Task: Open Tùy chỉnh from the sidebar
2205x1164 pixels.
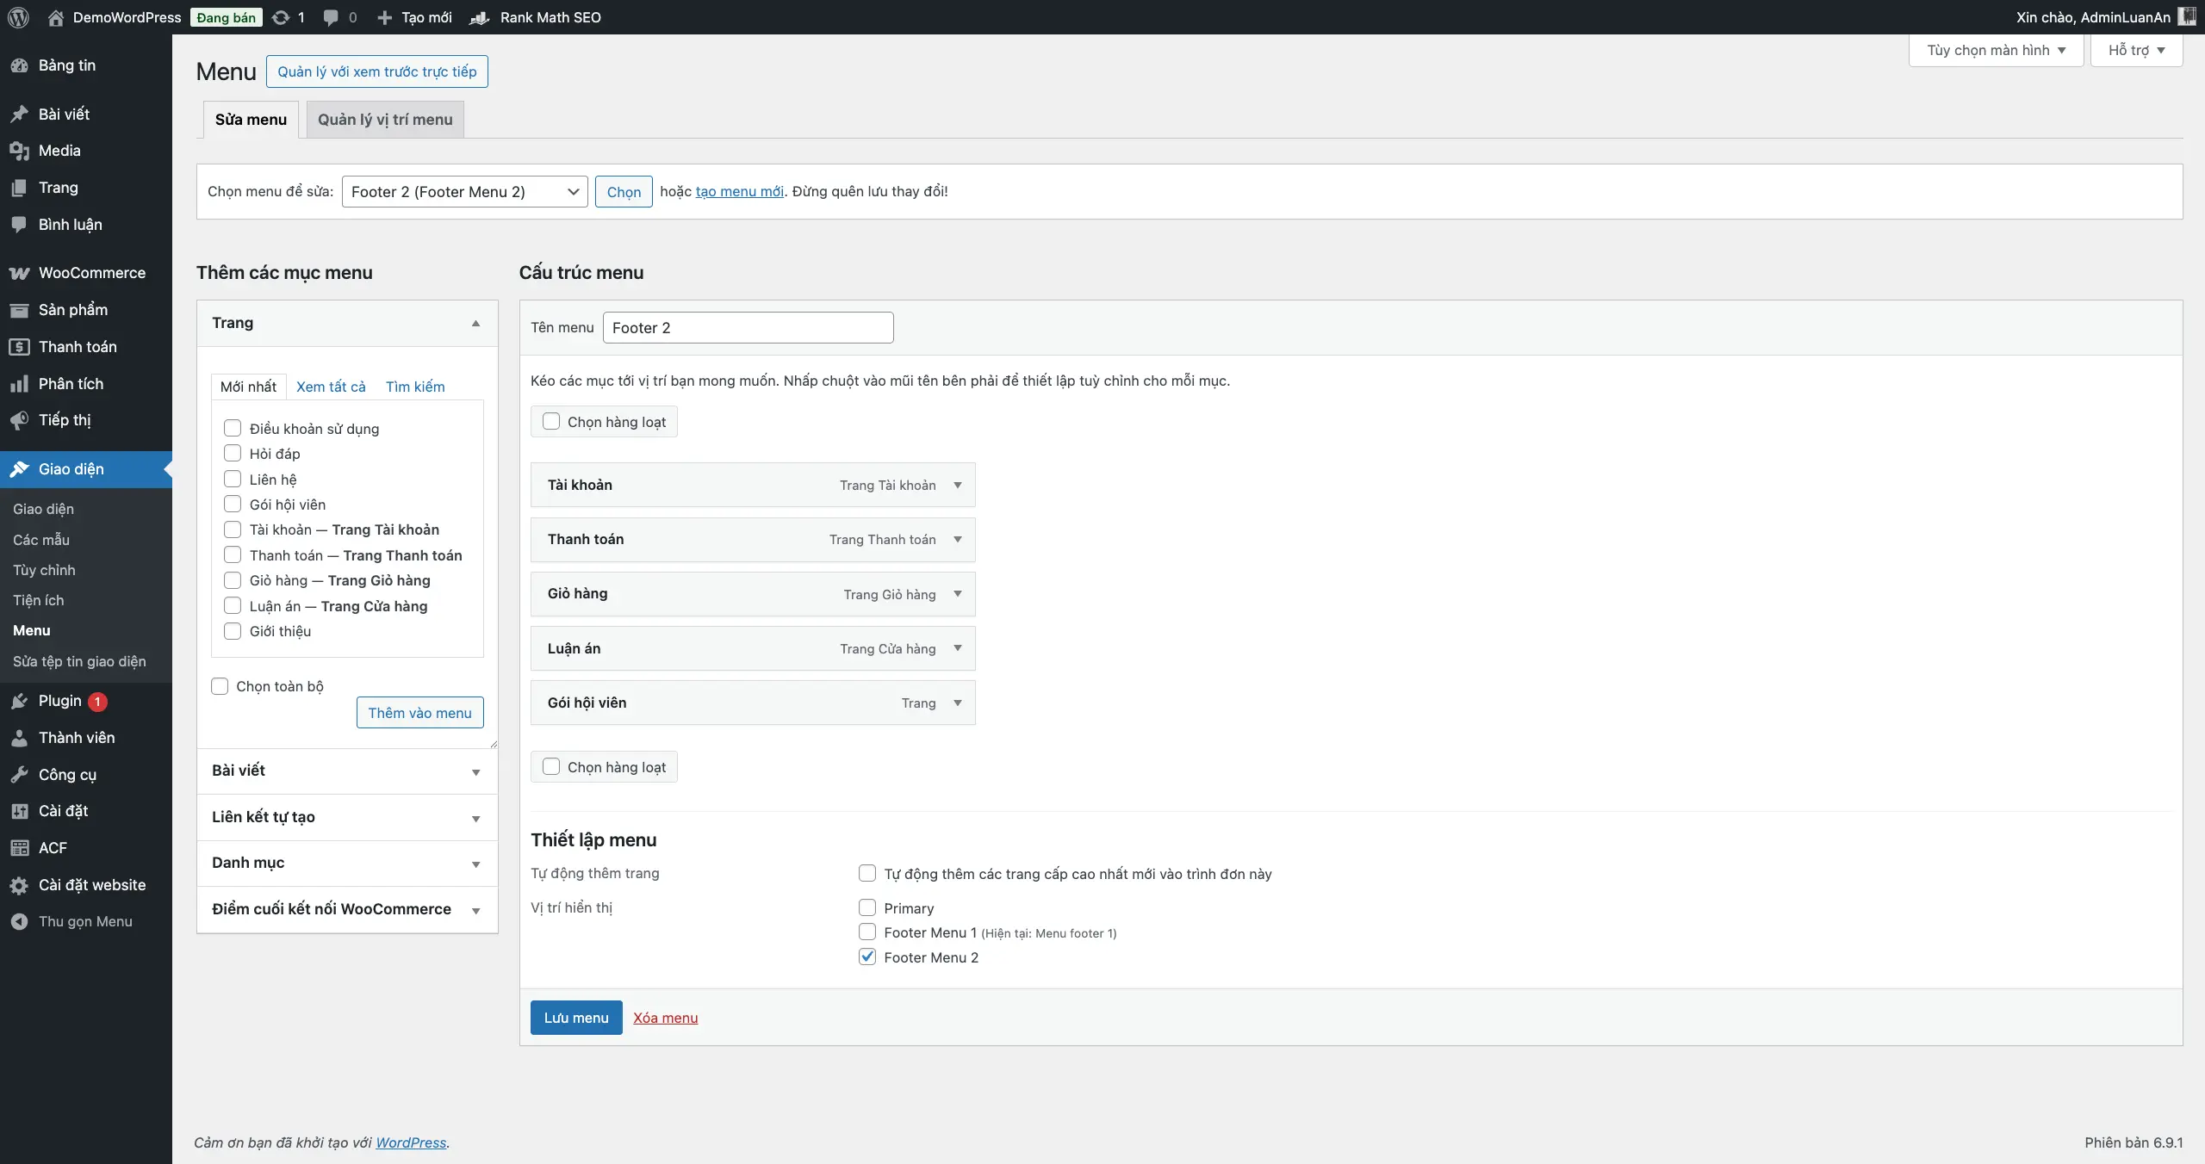Action: point(45,570)
